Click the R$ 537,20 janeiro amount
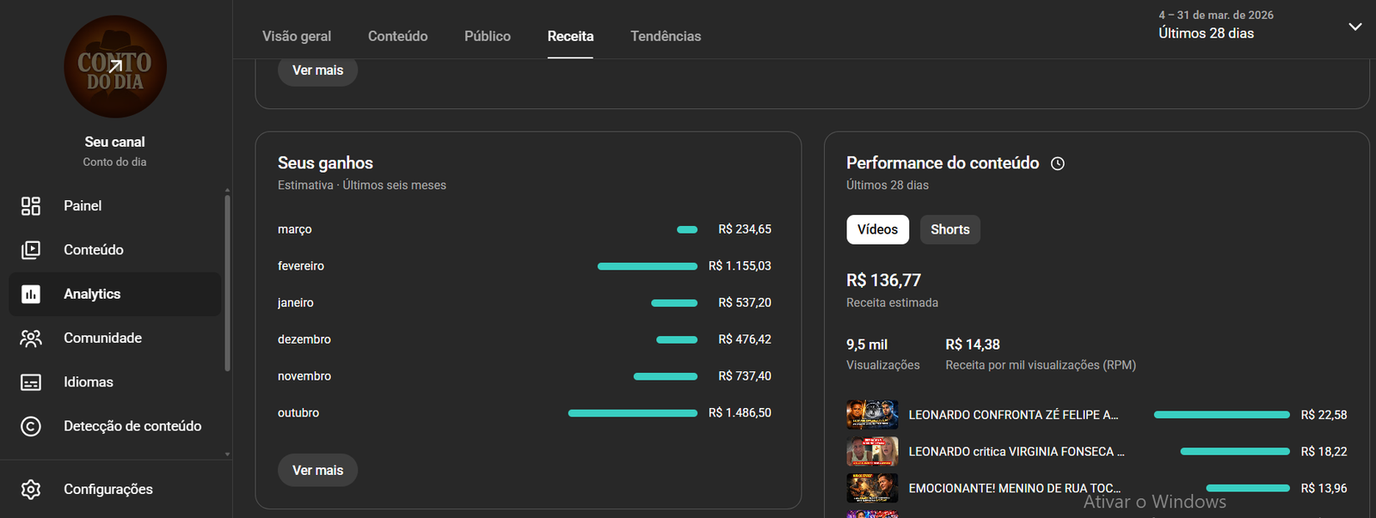This screenshot has width=1376, height=518. tap(745, 303)
